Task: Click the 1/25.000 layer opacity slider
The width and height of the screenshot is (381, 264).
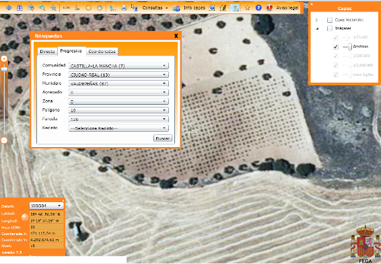Action: (x=346, y=38)
